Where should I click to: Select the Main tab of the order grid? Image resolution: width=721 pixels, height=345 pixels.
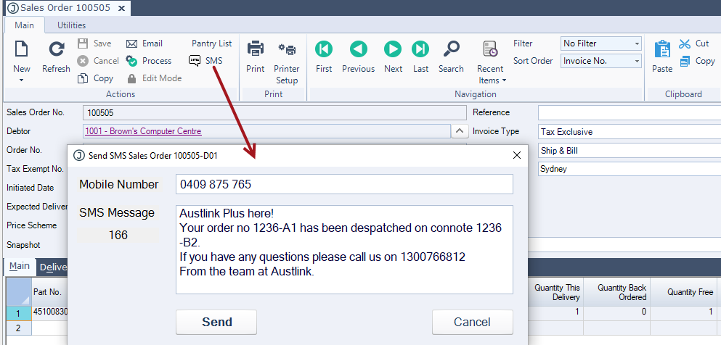(x=20, y=267)
